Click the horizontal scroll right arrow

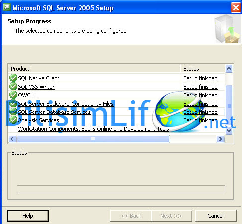(220, 139)
